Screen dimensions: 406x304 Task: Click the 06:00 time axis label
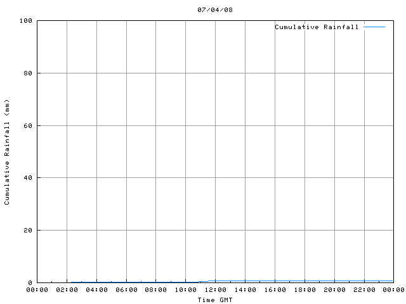click(x=126, y=290)
